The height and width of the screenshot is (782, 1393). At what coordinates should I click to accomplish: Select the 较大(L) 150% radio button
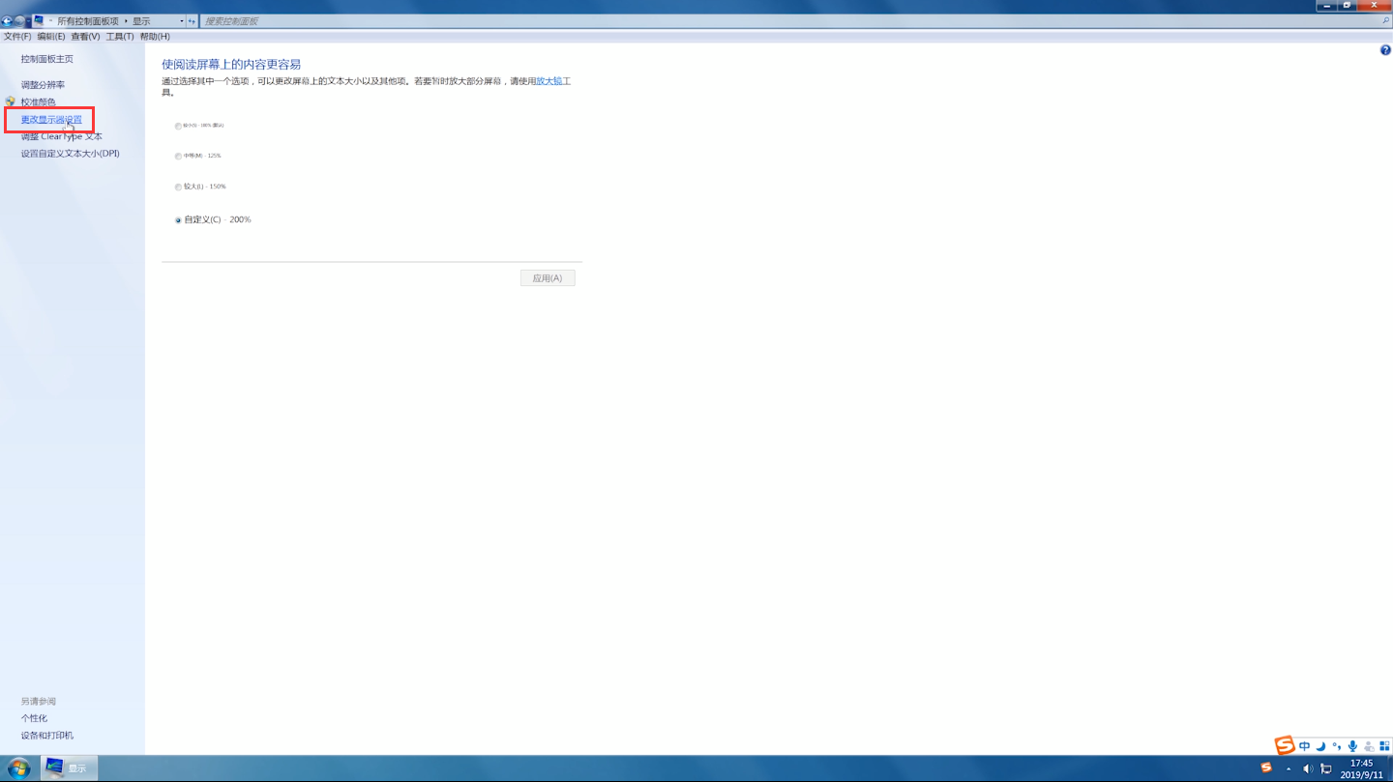point(178,187)
